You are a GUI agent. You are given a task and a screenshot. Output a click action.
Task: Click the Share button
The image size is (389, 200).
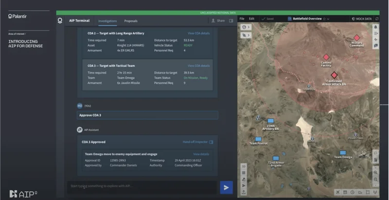pos(218,21)
